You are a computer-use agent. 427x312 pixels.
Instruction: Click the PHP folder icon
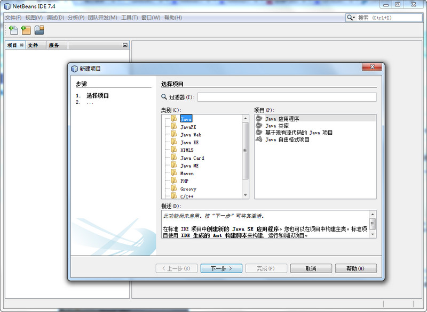(x=174, y=180)
